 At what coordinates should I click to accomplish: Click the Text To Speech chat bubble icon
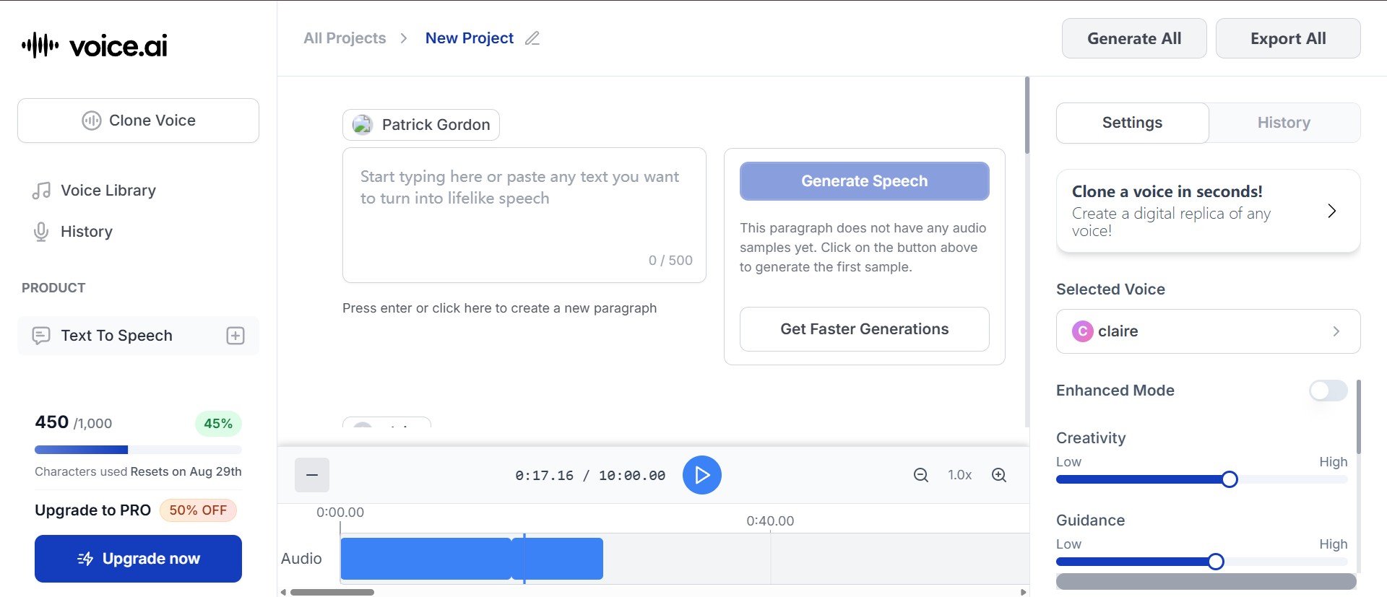point(41,336)
